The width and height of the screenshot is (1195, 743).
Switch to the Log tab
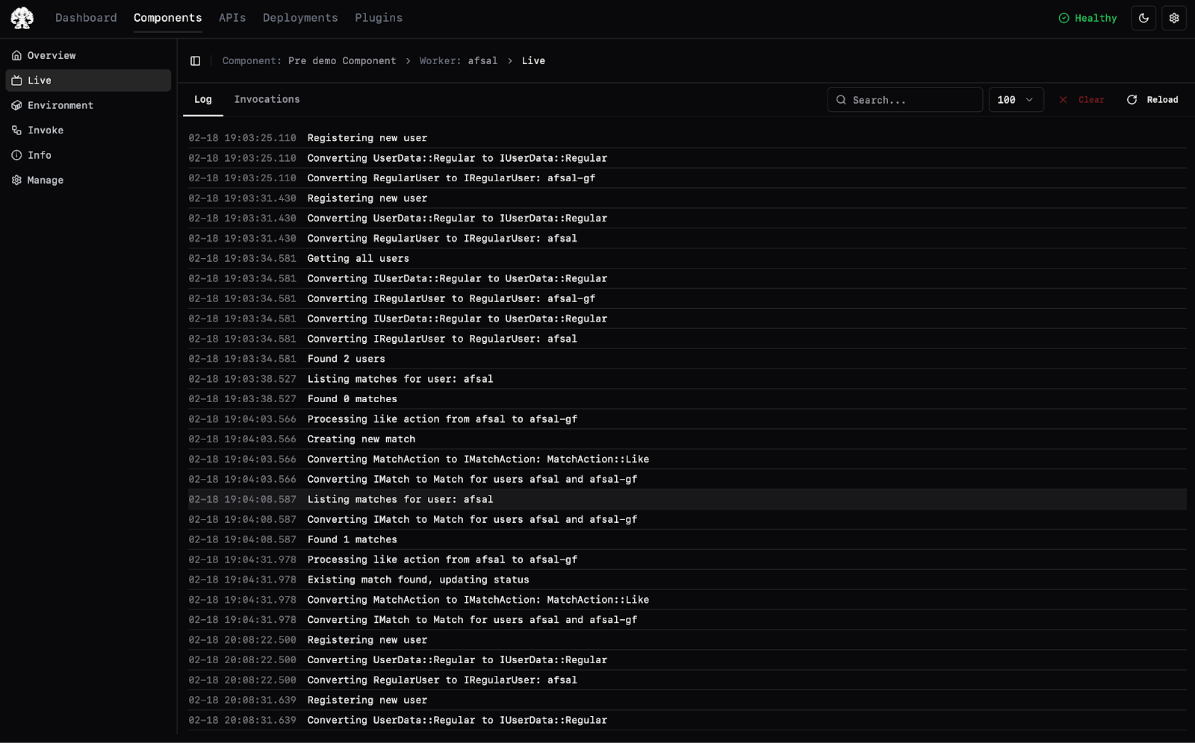pyautogui.click(x=203, y=99)
